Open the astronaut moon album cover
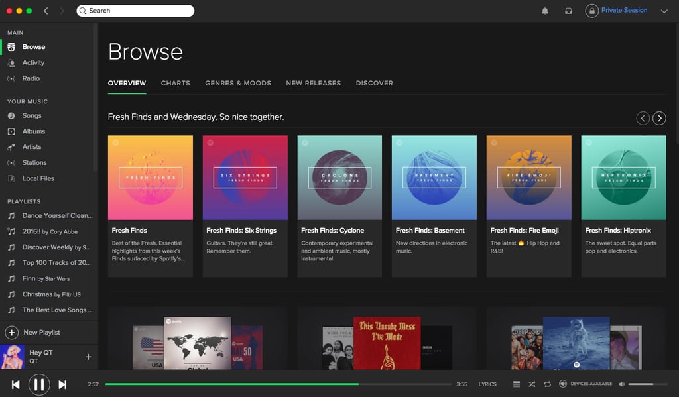Viewport: 679px width, 397px height. point(576,343)
